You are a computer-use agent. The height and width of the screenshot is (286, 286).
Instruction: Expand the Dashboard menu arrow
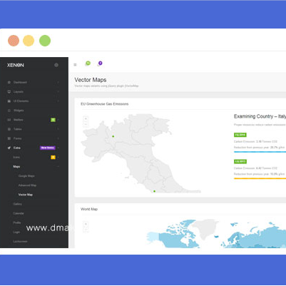pos(58,83)
